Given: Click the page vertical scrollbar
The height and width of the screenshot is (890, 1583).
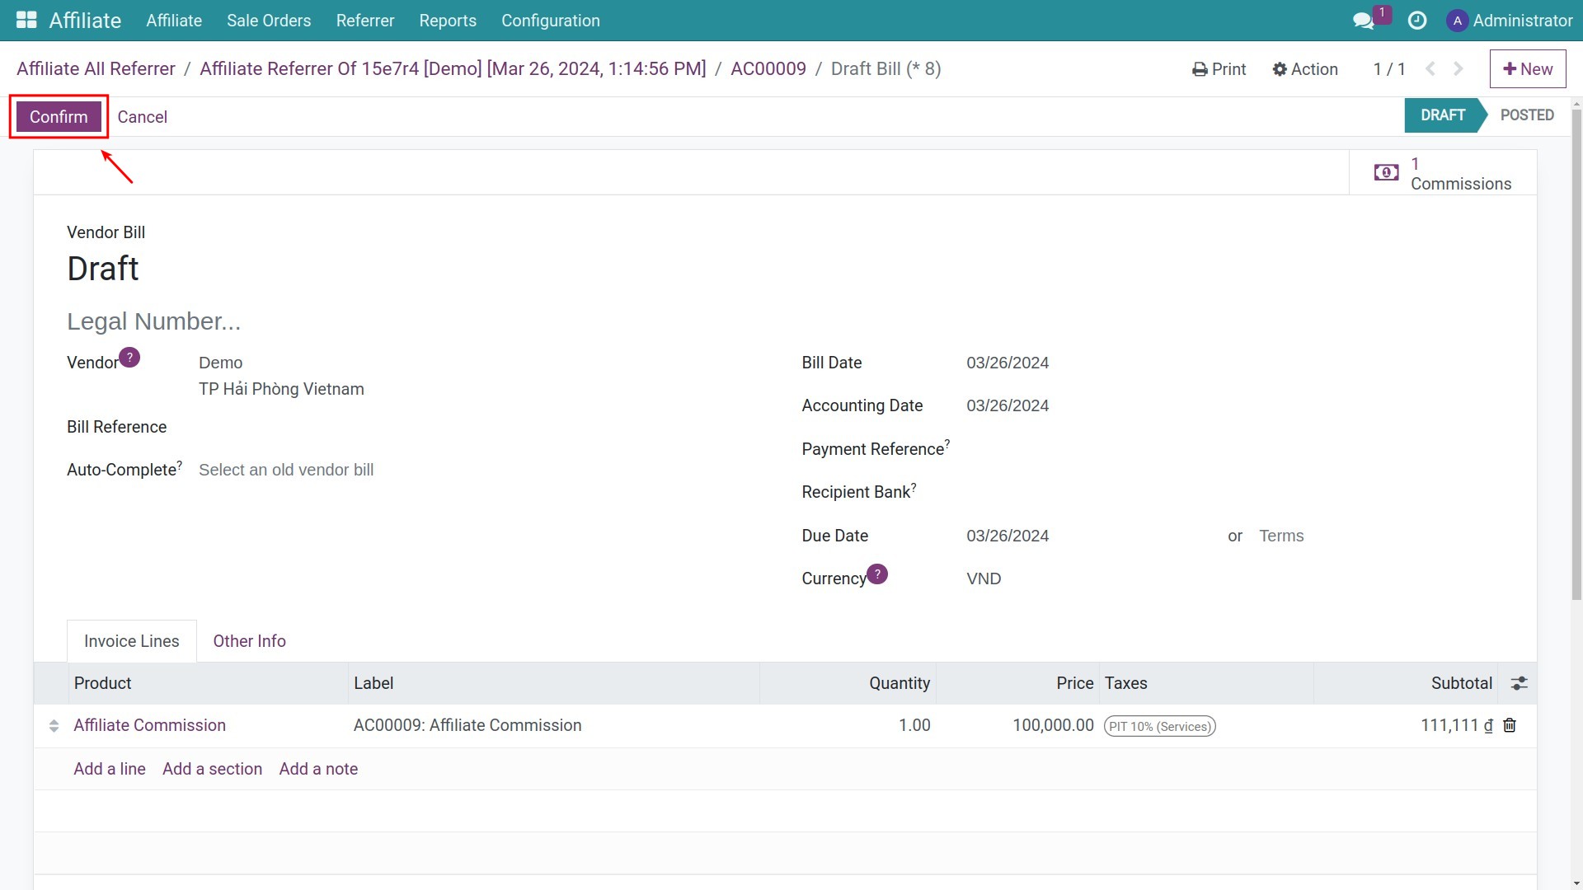Looking at the screenshot, I should pyautogui.click(x=1576, y=354).
